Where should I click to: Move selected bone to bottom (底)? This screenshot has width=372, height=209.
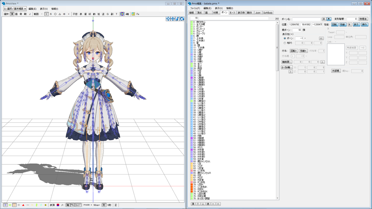pyautogui.click(x=208, y=204)
